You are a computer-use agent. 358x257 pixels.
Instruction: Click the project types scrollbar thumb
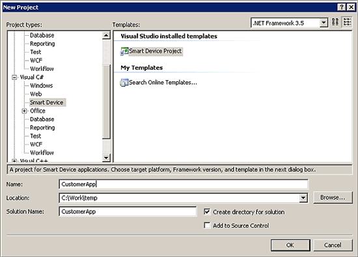[x=106, y=101]
